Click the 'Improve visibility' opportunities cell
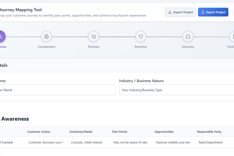The height and width of the screenshot is (156, 234). point(173,142)
